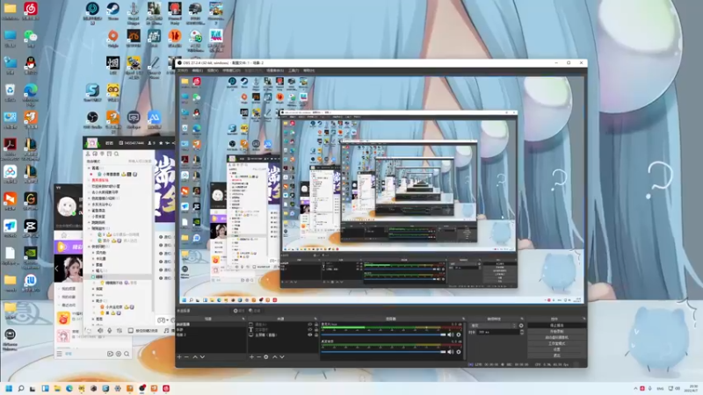
Task: Open hamburger menu at YY main window bottom
Action: [59, 354]
